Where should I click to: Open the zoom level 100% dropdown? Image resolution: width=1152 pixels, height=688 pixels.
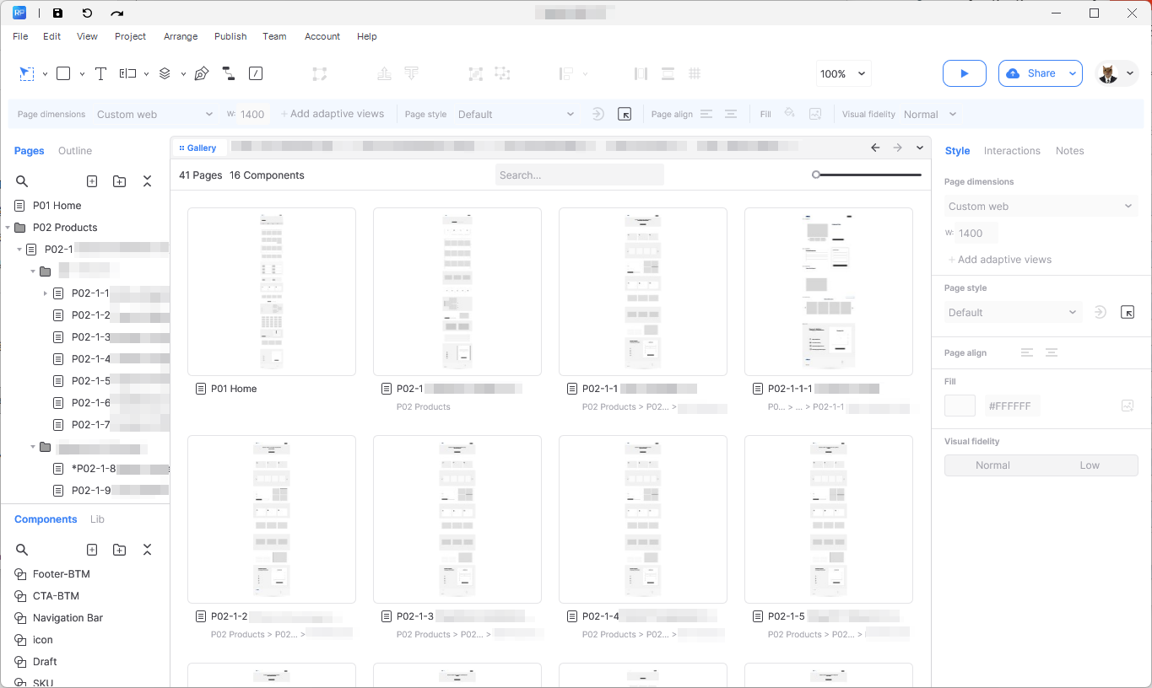(844, 73)
